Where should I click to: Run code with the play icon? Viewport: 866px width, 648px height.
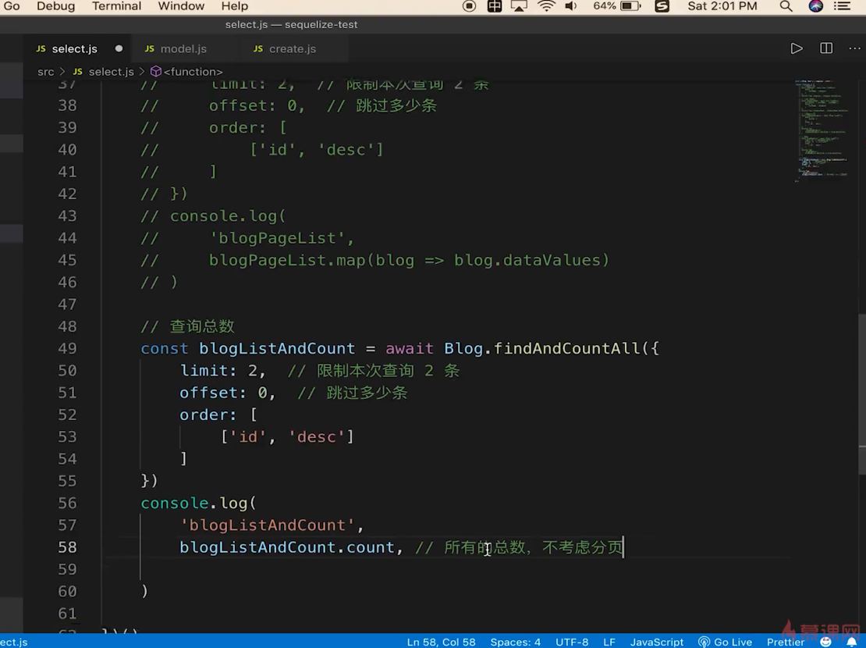[x=797, y=48]
